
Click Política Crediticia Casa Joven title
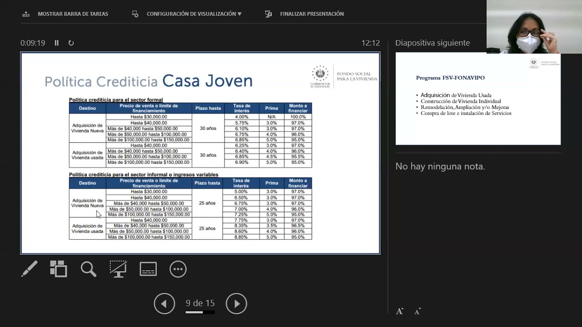149,81
